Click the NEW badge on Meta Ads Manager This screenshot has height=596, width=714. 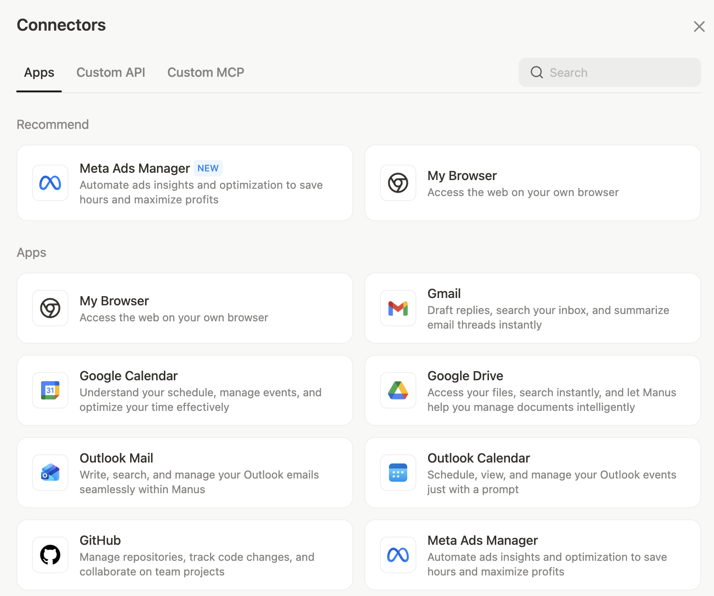tap(208, 168)
